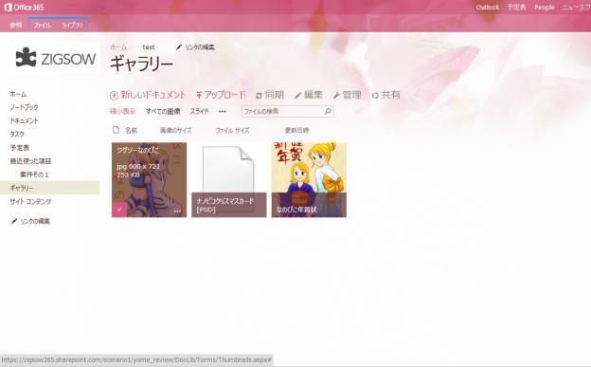Open ドキュメント in left sidebar
This screenshot has height=367, width=591.
24,120
